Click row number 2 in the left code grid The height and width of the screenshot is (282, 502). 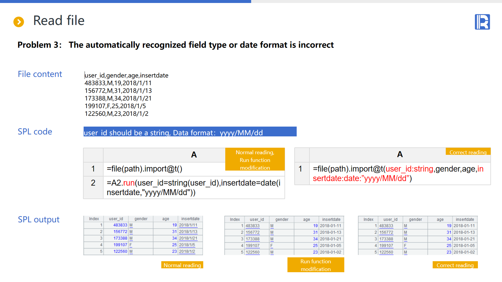[x=93, y=183]
